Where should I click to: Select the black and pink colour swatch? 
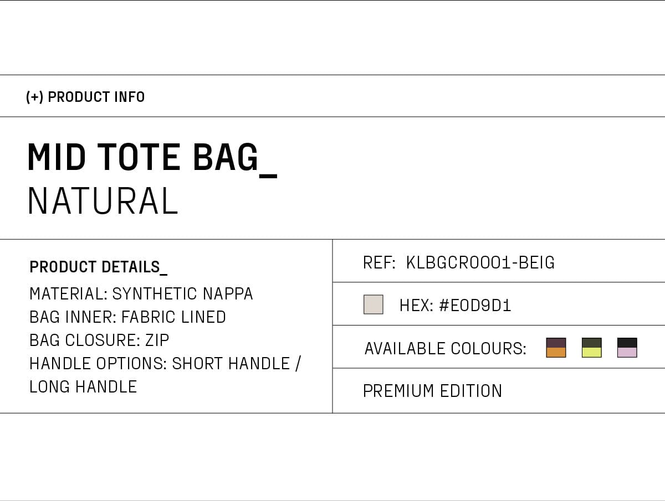(x=627, y=348)
